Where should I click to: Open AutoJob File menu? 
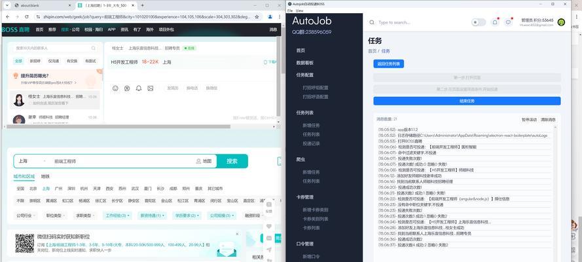pos(290,10)
